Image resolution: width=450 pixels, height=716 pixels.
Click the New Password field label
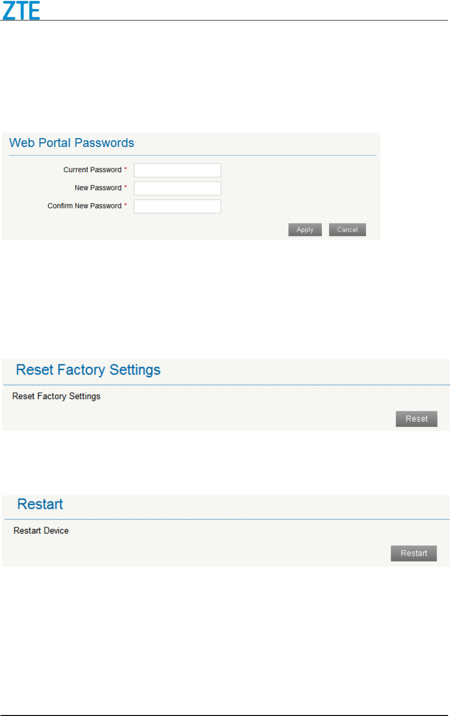pyautogui.click(x=98, y=188)
